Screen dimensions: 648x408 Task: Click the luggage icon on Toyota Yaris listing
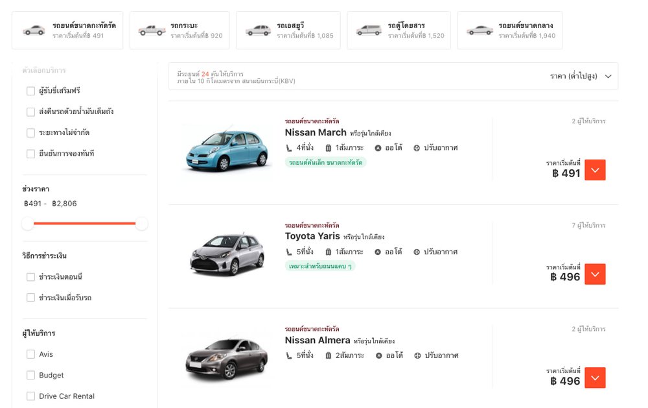click(329, 252)
